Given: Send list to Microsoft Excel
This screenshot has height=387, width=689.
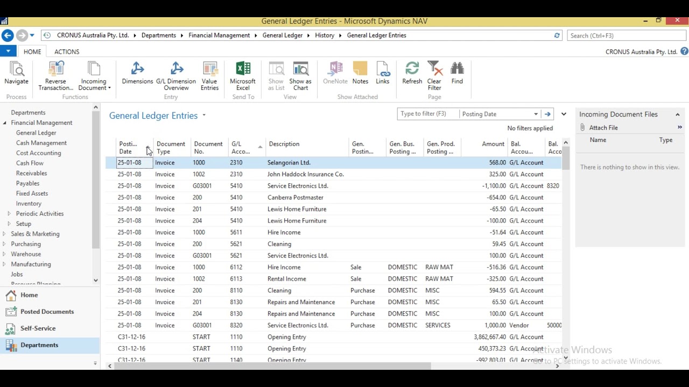Looking at the screenshot, I should click(x=243, y=76).
